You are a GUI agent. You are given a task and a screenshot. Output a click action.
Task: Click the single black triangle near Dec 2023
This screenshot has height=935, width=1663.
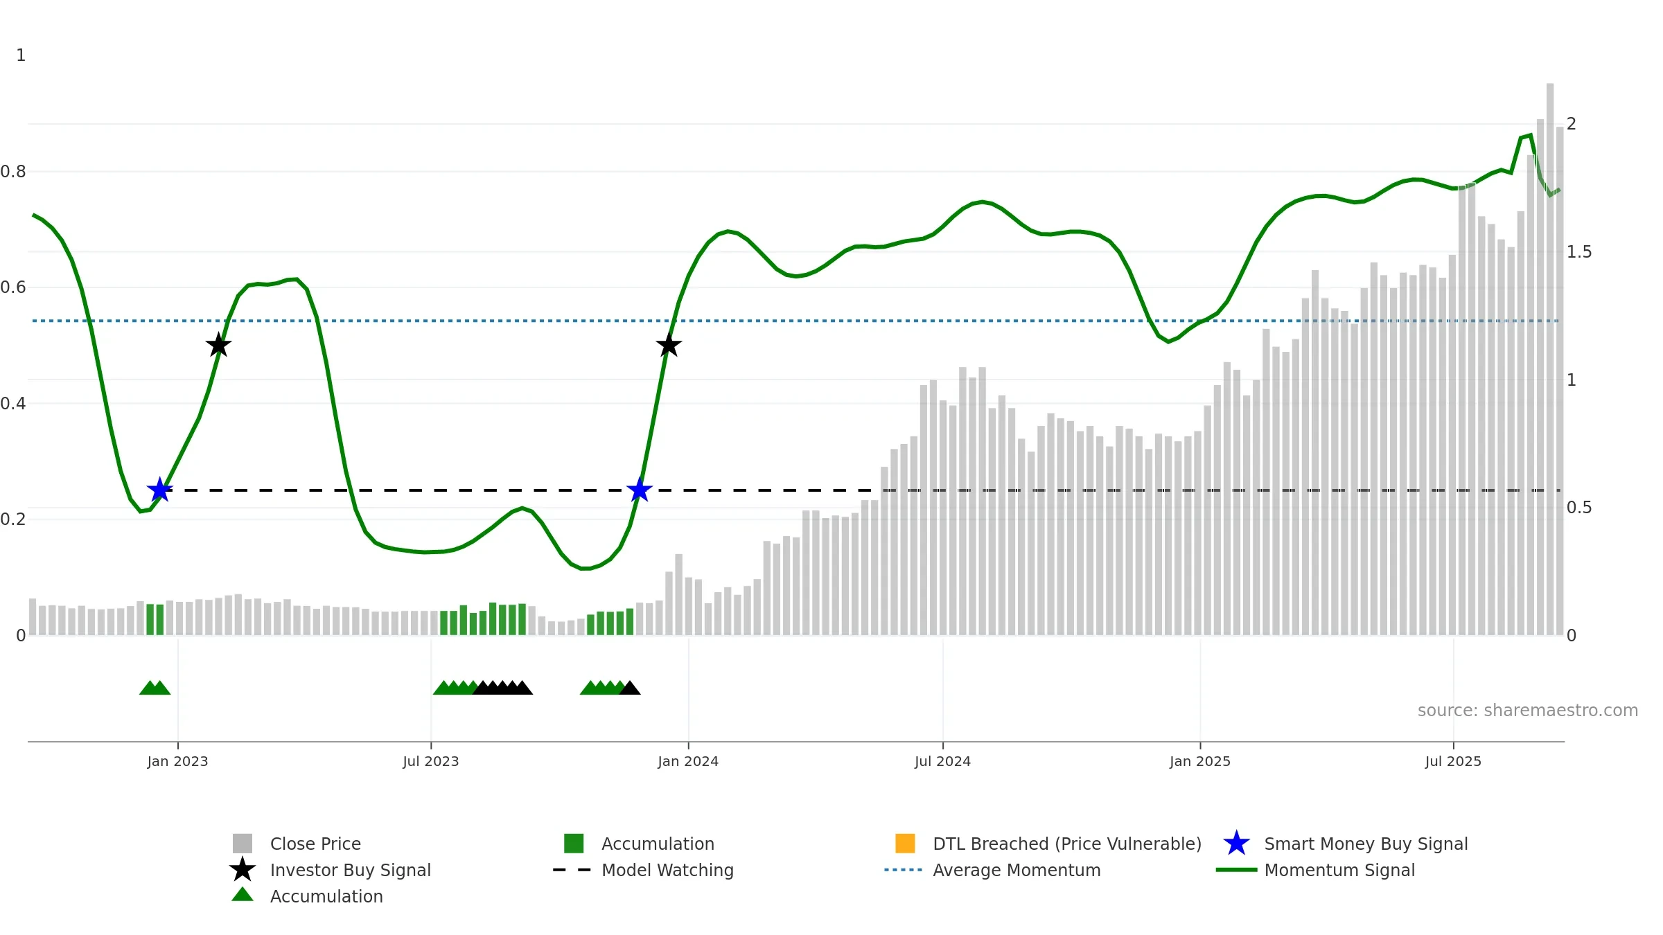[x=630, y=688]
